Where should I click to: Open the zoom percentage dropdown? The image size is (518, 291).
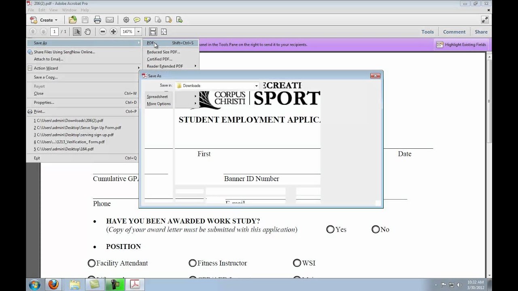138,32
